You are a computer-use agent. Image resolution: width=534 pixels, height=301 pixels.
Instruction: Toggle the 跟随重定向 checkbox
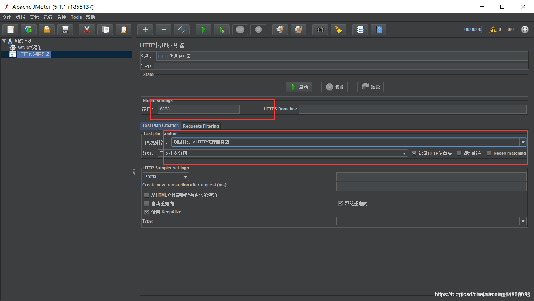(340, 203)
